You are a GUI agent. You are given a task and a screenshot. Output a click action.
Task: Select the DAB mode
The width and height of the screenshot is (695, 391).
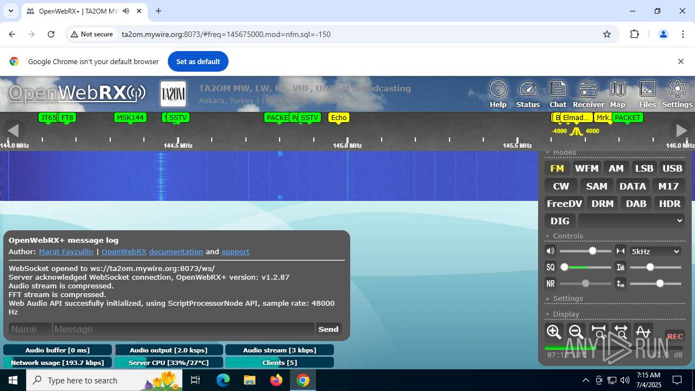click(x=636, y=204)
